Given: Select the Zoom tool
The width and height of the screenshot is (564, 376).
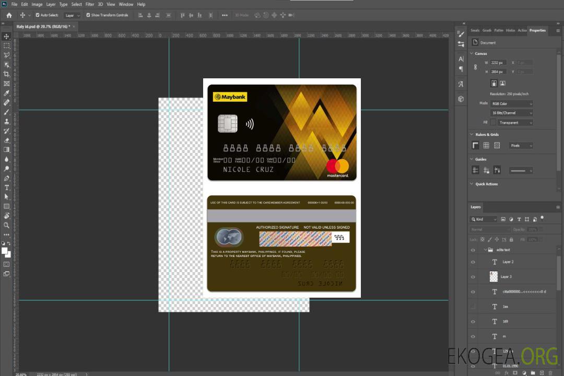Looking at the screenshot, I should tap(6, 225).
